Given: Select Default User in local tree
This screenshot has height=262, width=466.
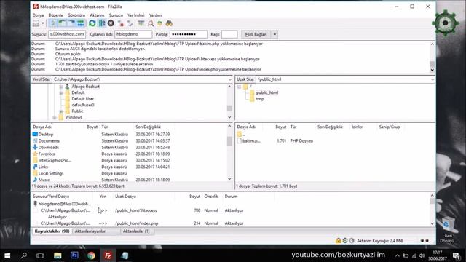Looking at the screenshot, I should 82,99.
